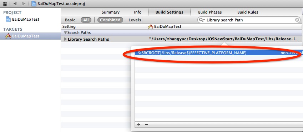Click the target icon in the column header
Screen dimensions: 303x132
[151, 26]
